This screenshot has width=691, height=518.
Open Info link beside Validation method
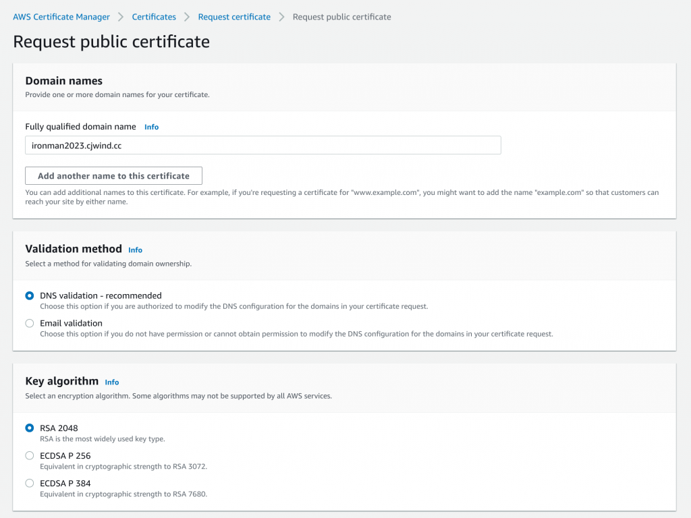pos(135,250)
